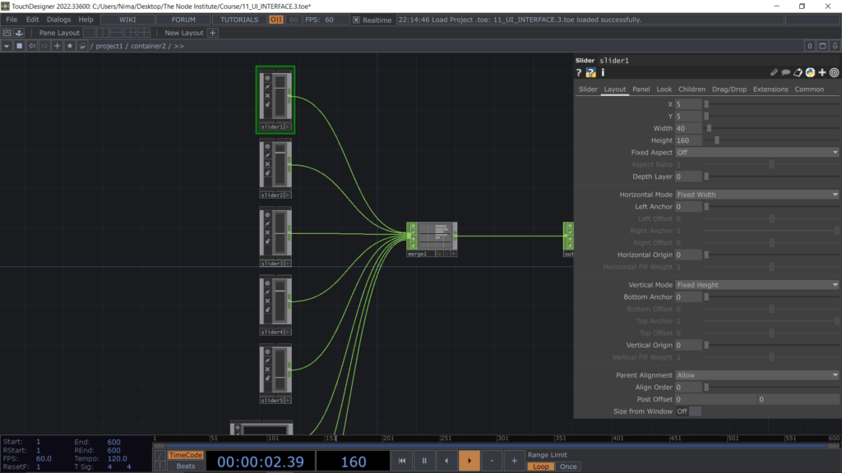Click the copy parameters clipboard icon
Image resolution: width=842 pixels, height=473 pixels.
pos(798,72)
